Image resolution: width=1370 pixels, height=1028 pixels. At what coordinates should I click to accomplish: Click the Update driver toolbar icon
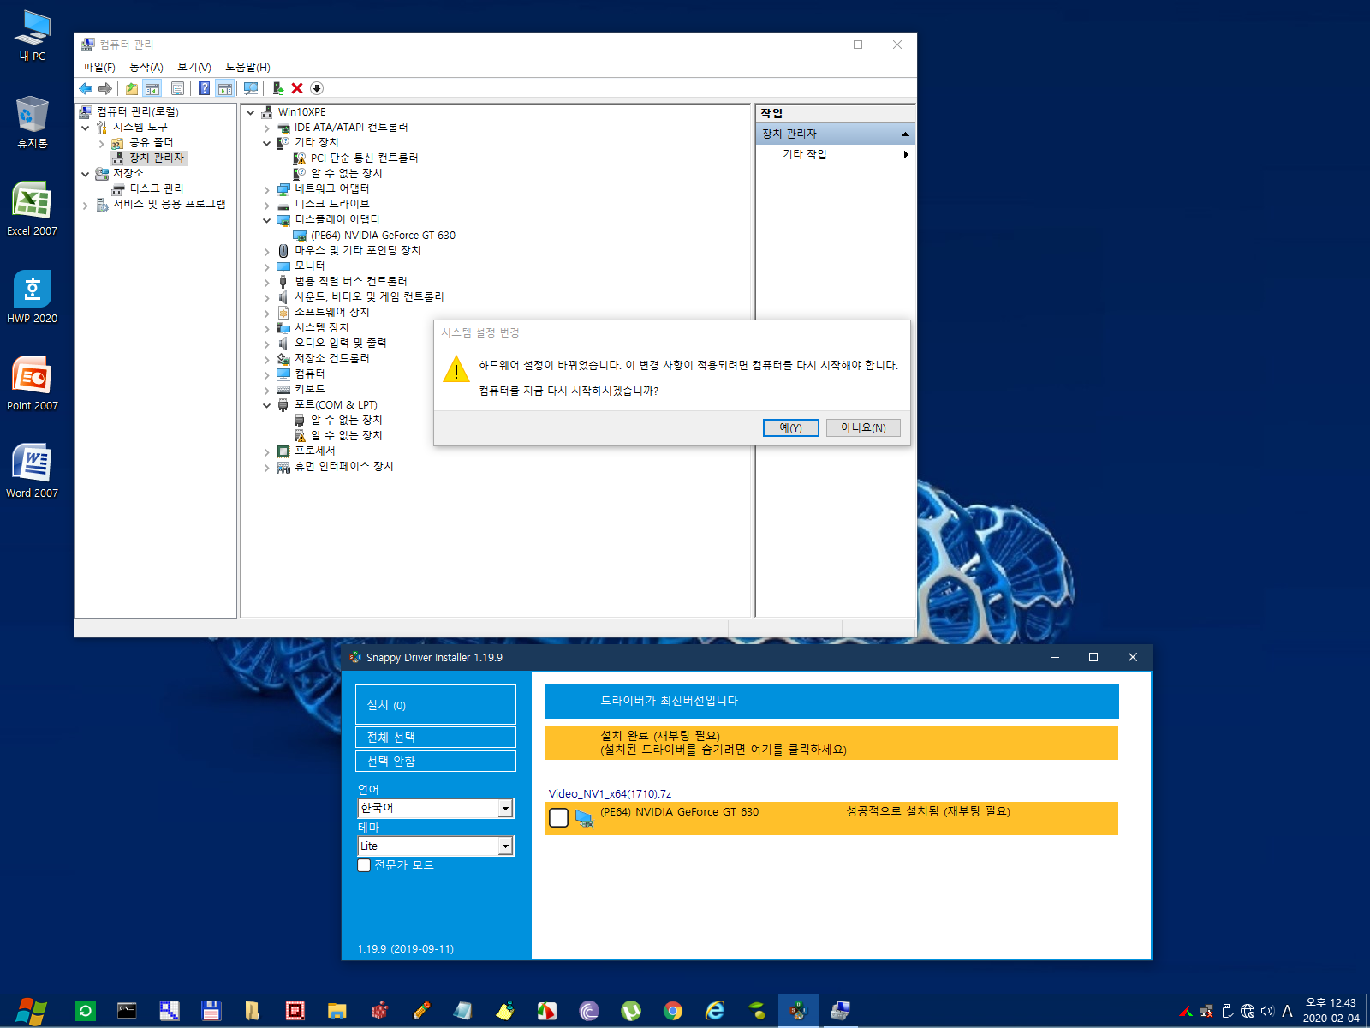(x=277, y=88)
